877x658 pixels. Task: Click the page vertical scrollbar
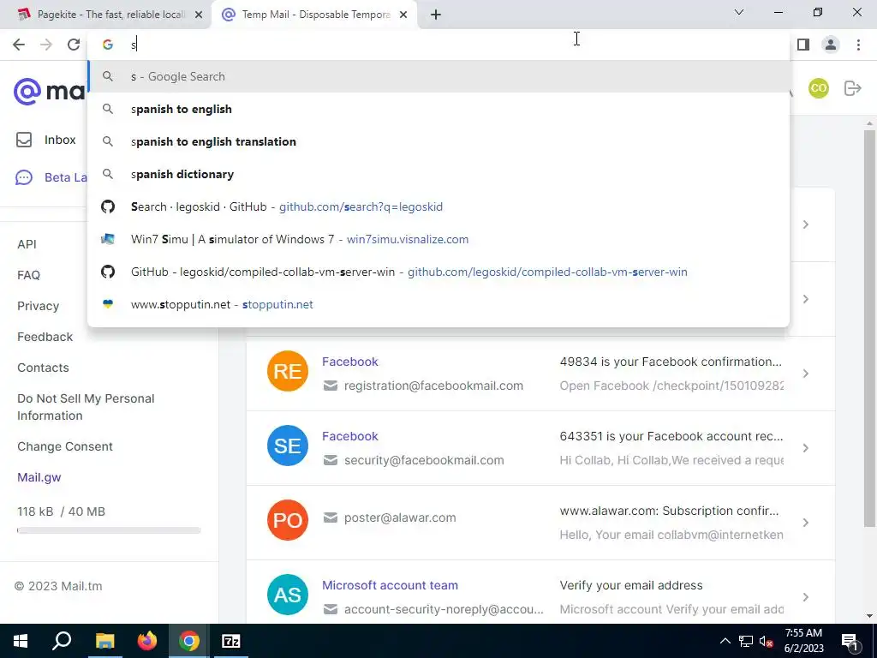(x=869, y=328)
